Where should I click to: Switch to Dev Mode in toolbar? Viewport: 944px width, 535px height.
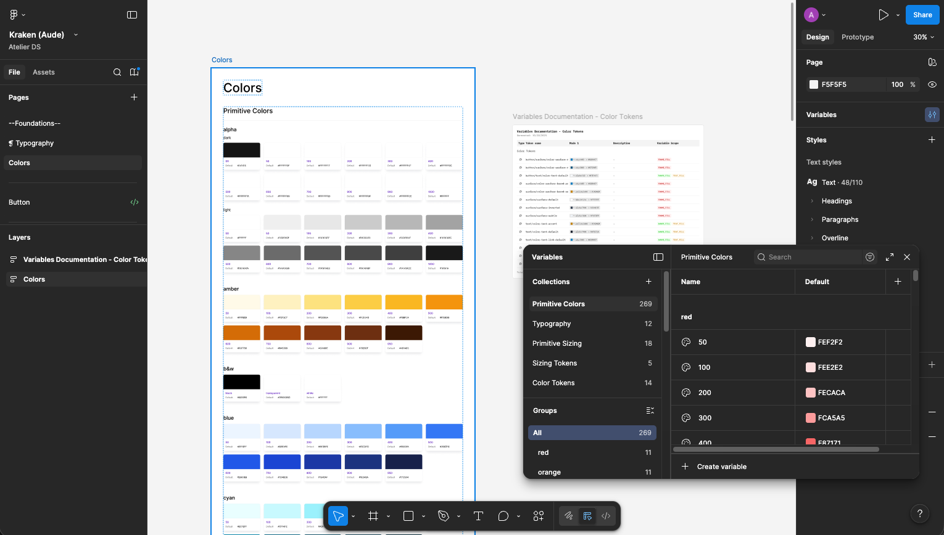[x=606, y=516]
